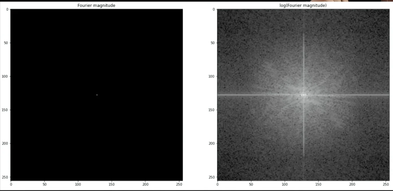Image resolution: width=393 pixels, height=191 pixels.
Task: Click x-axis tick label 250 on left plot
Action: (179, 184)
